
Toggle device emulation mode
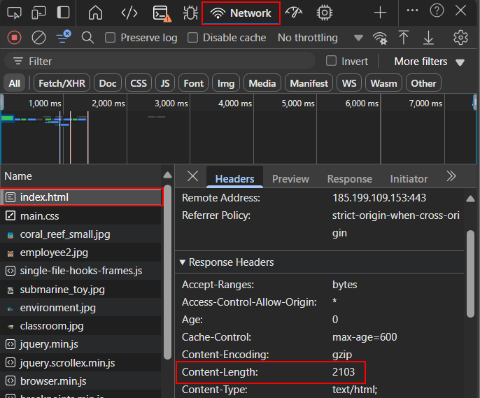(x=38, y=13)
